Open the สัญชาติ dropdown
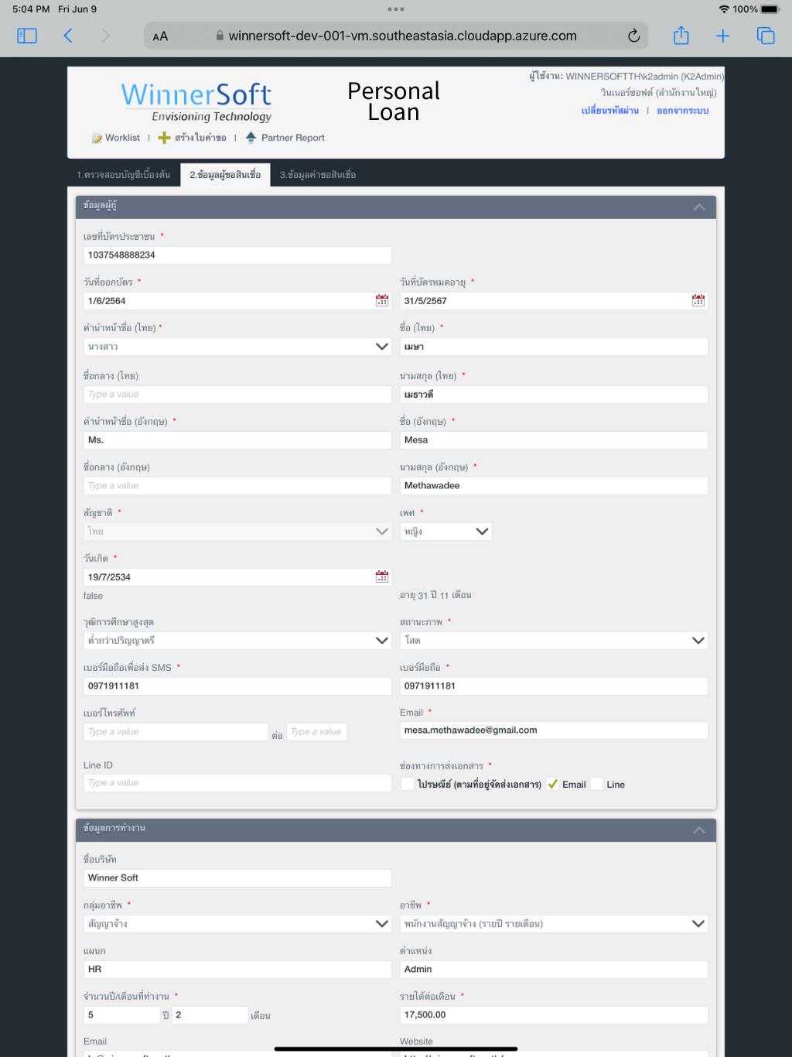792x1057 pixels. 237,532
